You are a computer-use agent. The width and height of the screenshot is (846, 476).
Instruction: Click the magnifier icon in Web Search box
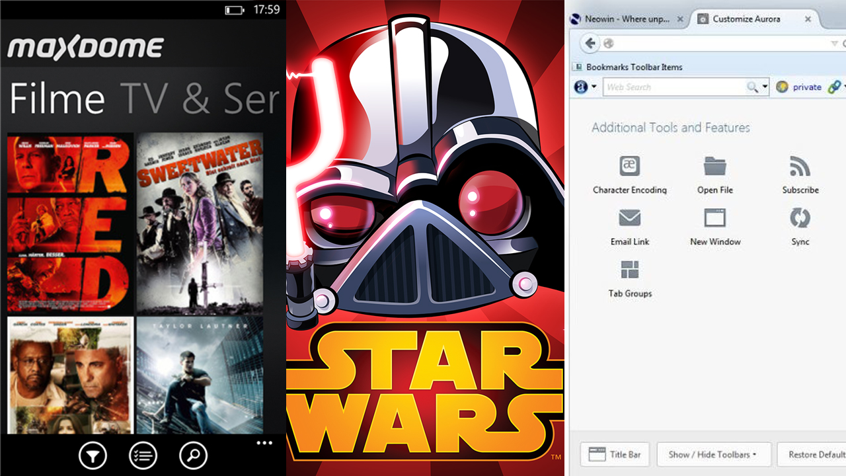tap(752, 87)
